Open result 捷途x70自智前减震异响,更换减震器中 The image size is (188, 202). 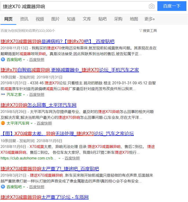coord(70,70)
